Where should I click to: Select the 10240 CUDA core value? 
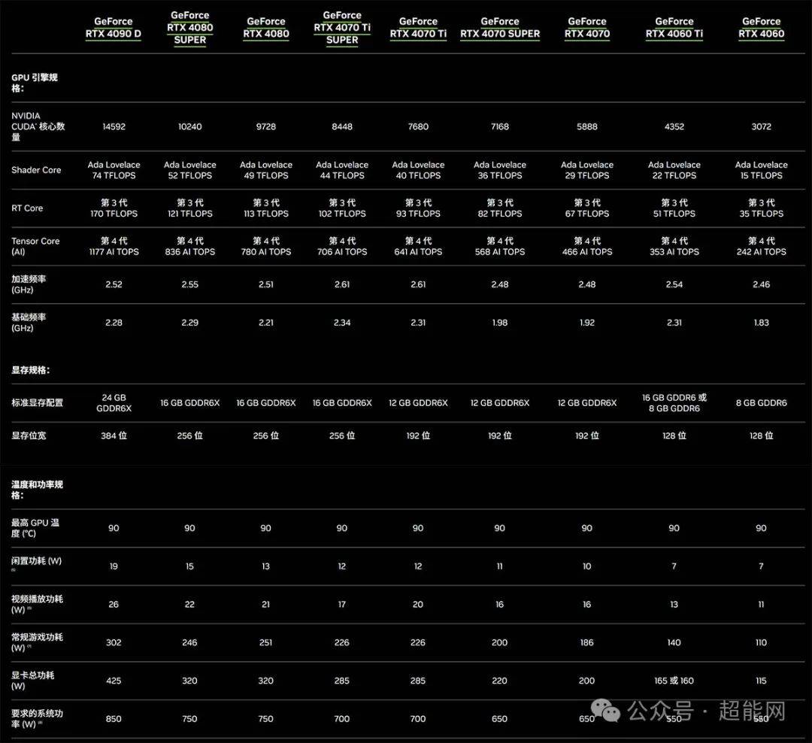(190, 126)
